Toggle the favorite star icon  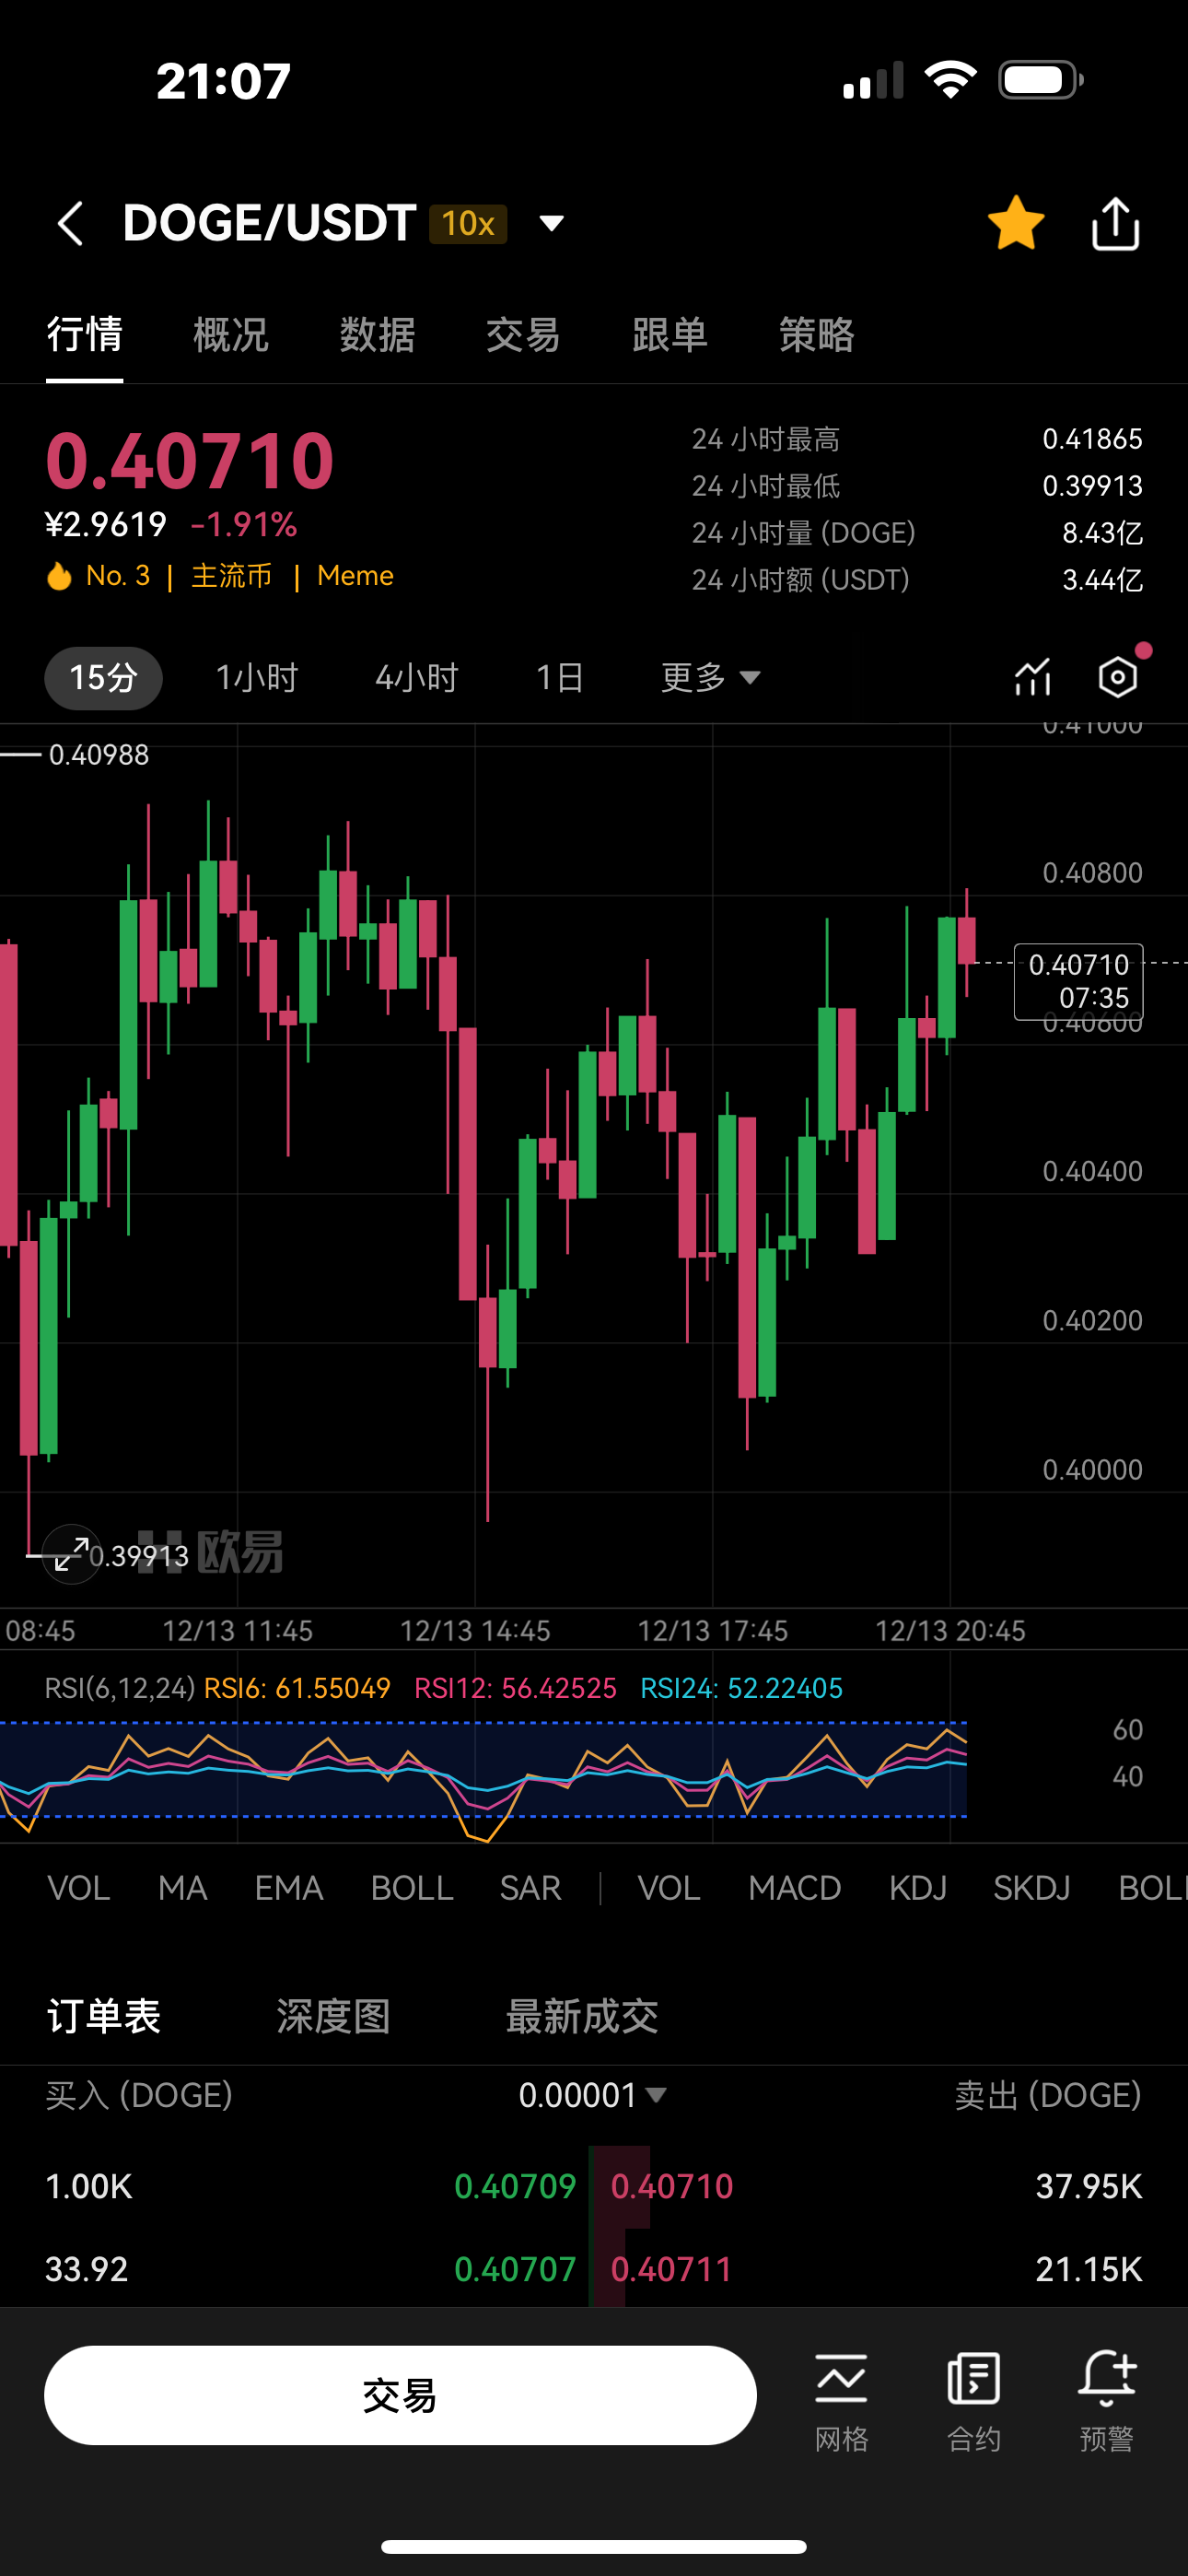[x=1016, y=223]
